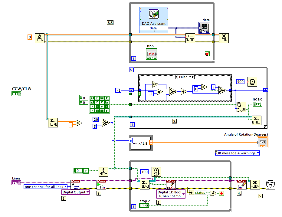Click the Lines I/O channel control
The width and height of the screenshot is (282, 217).
coord(16,183)
